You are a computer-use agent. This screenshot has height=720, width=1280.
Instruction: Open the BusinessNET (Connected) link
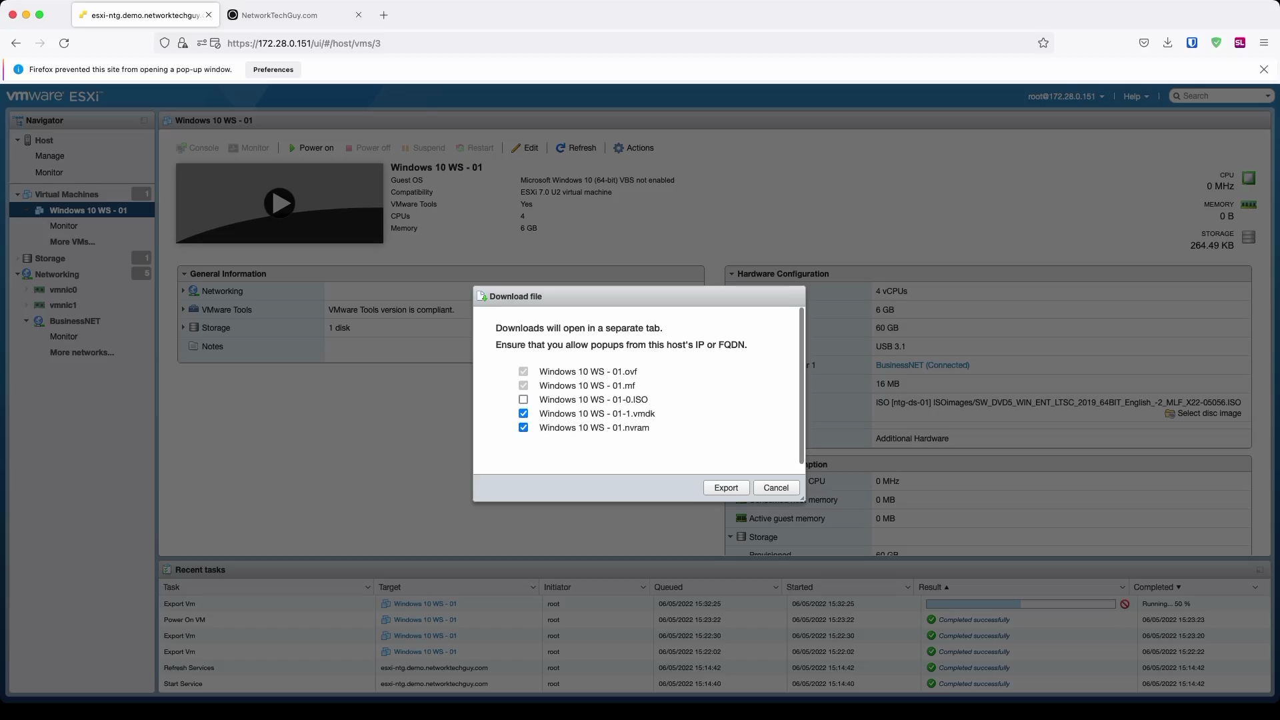coord(923,365)
